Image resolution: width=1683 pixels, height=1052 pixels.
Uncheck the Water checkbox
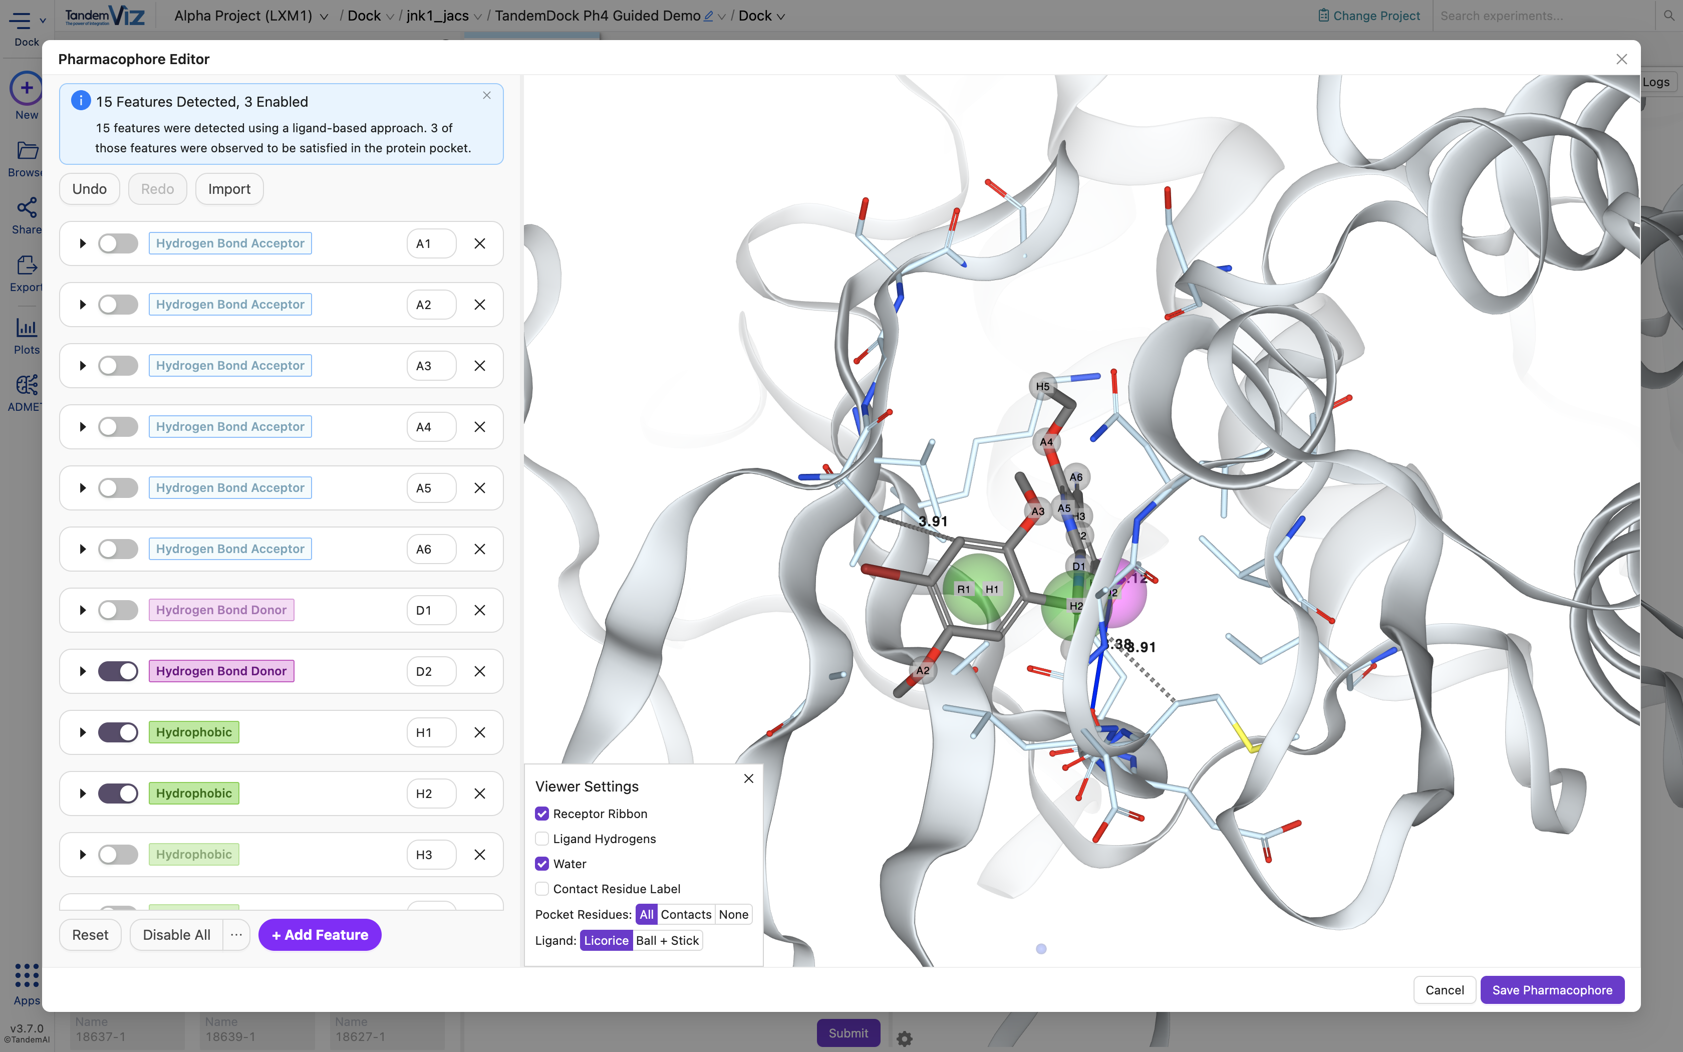tap(542, 864)
